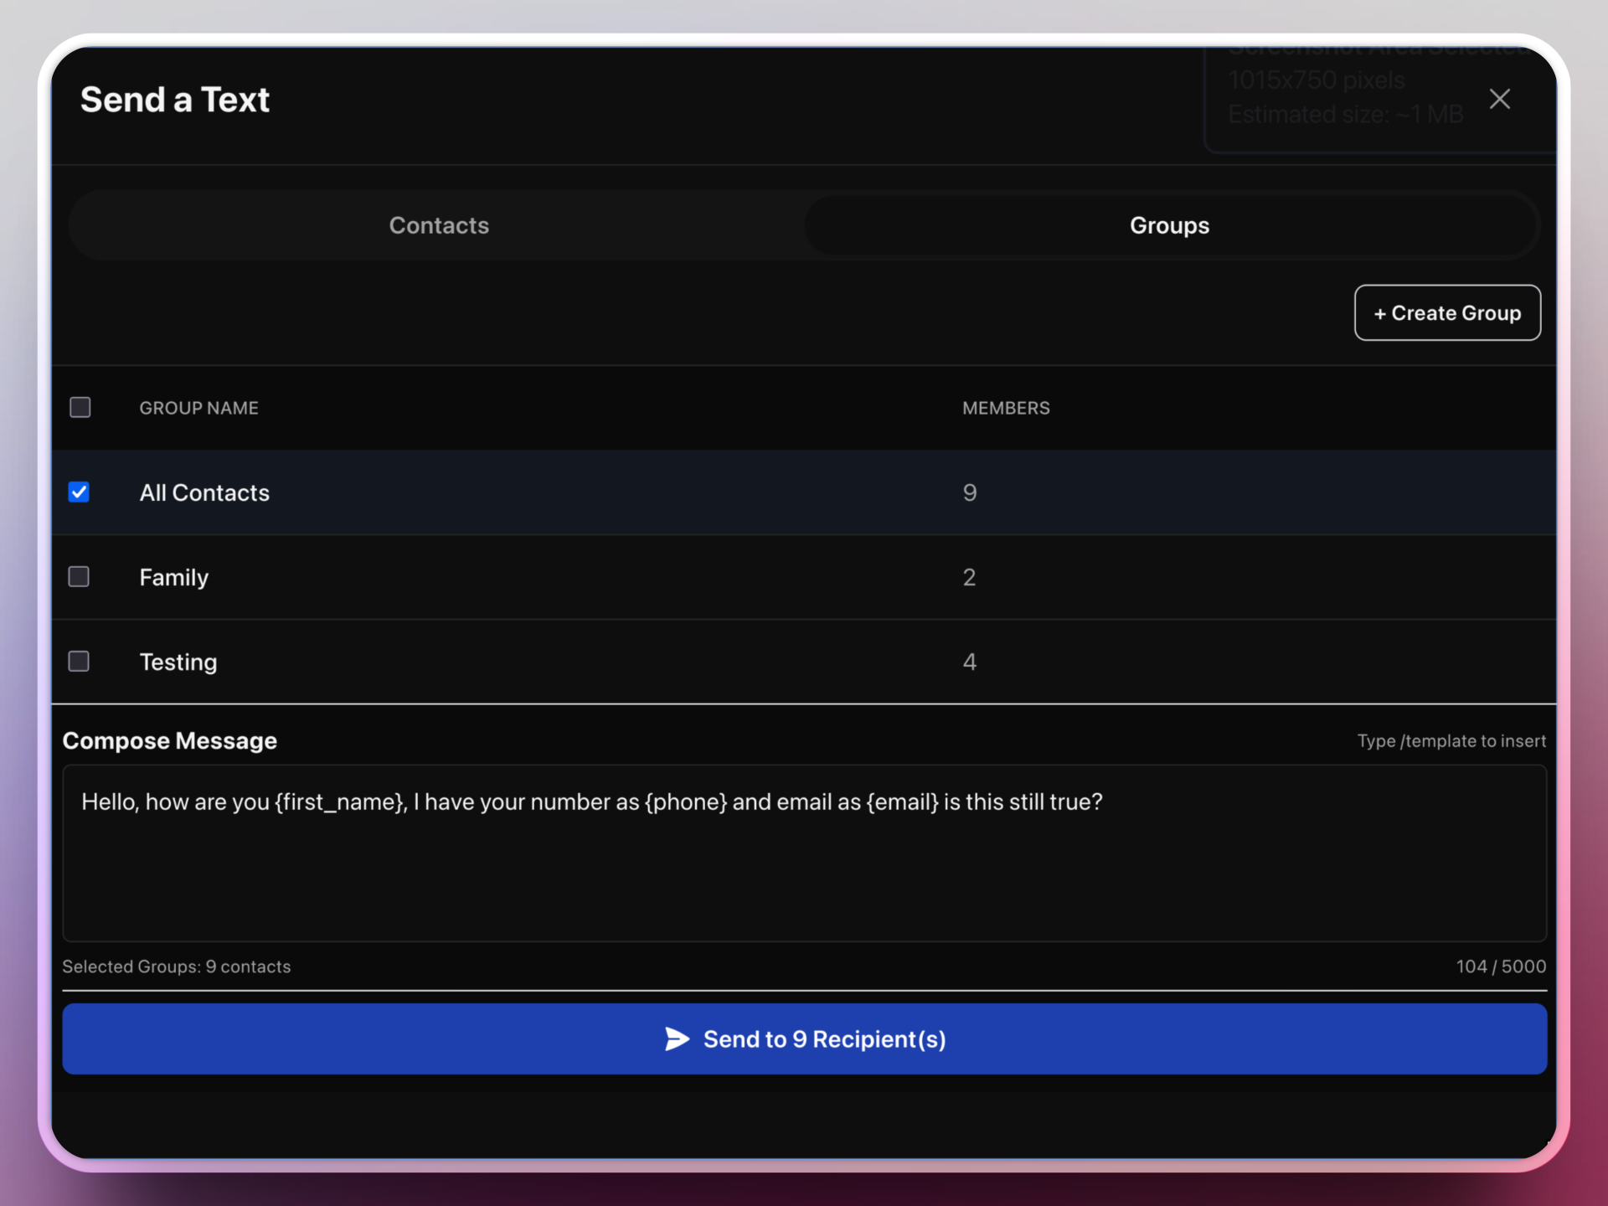This screenshot has width=1608, height=1206.
Task: Uncheck the All Contacts checkbox
Action: [x=80, y=492]
